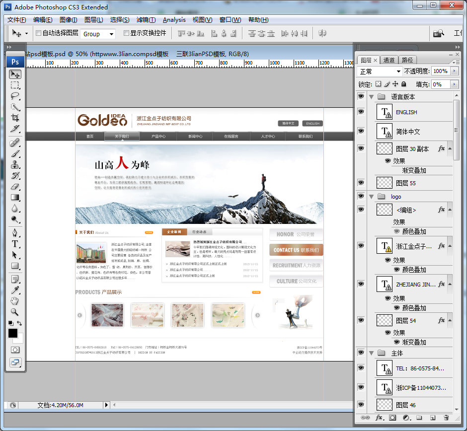
Task: Select the Healing Brush tool
Action: point(15,143)
